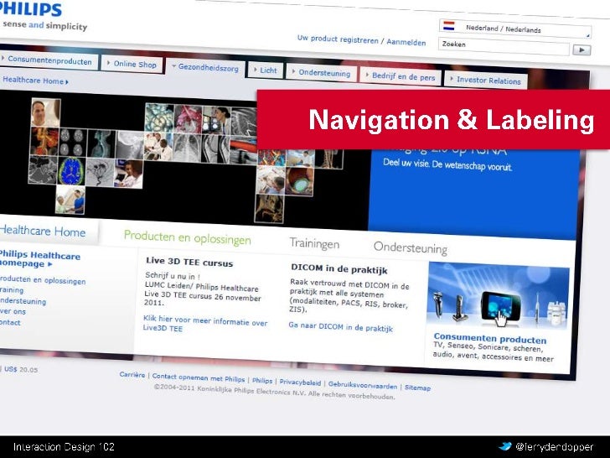Select the Ondersteuning content tab

pos(411,247)
